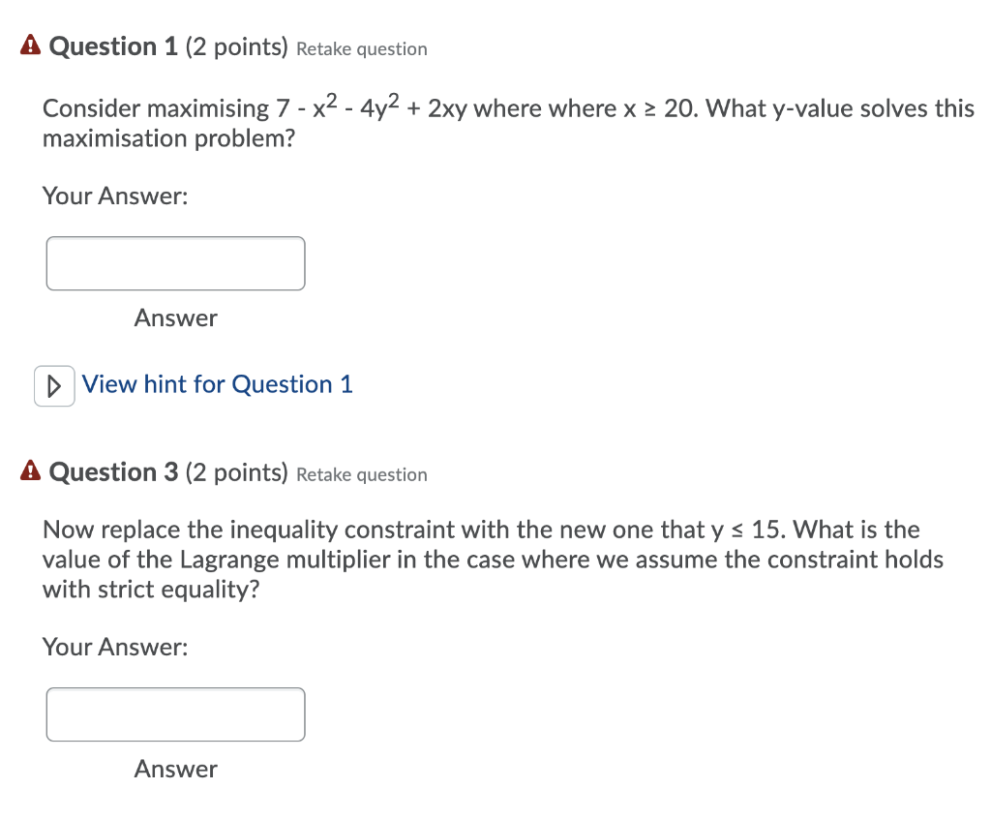Click the Answer label under Question 1 input
991x819 pixels.
point(175,318)
